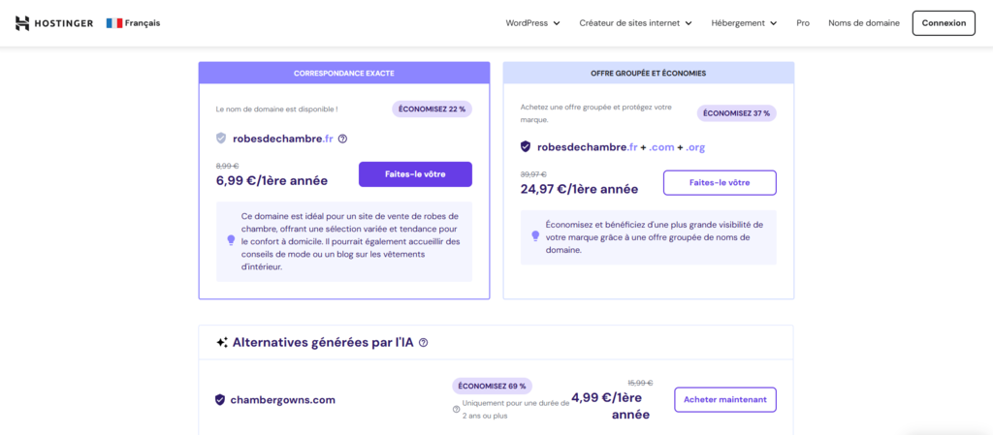Click the '.org' extension in bundle offer
Screen dimensions: 993x435
pos(694,147)
